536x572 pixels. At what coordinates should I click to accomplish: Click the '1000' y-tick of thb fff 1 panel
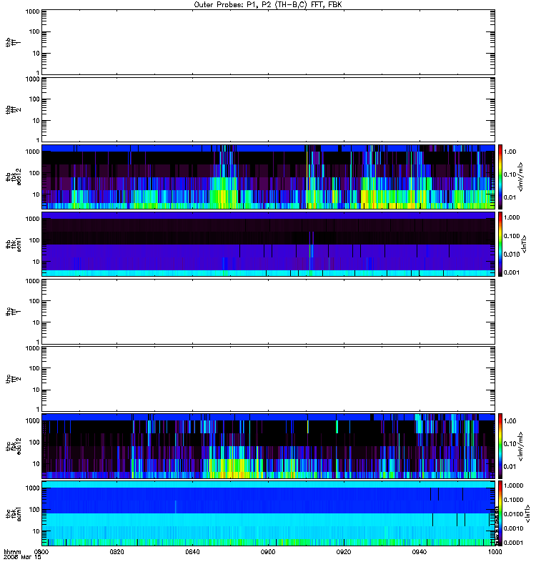point(32,11)
